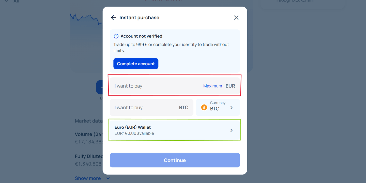Focus the "I want to buy" field

pos(145,108)
